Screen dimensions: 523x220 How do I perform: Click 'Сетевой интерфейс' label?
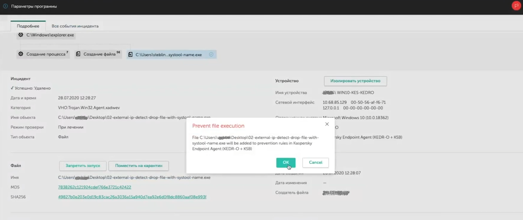coord(295,102)
